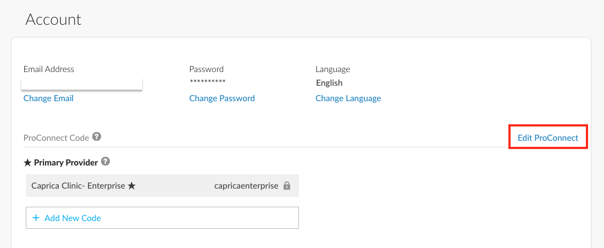604x248 pixels.
Task: Click the Primary Provider help icon
Action: click(106, 162)
